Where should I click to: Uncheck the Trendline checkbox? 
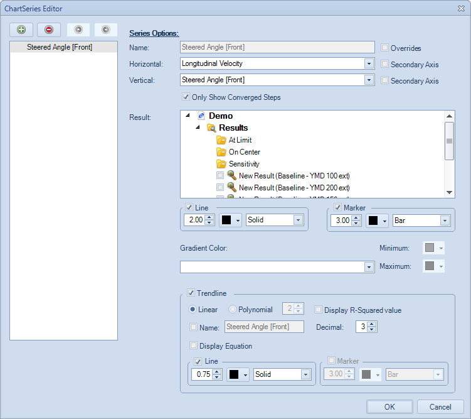pyautogui.click(x=191, y=293)
